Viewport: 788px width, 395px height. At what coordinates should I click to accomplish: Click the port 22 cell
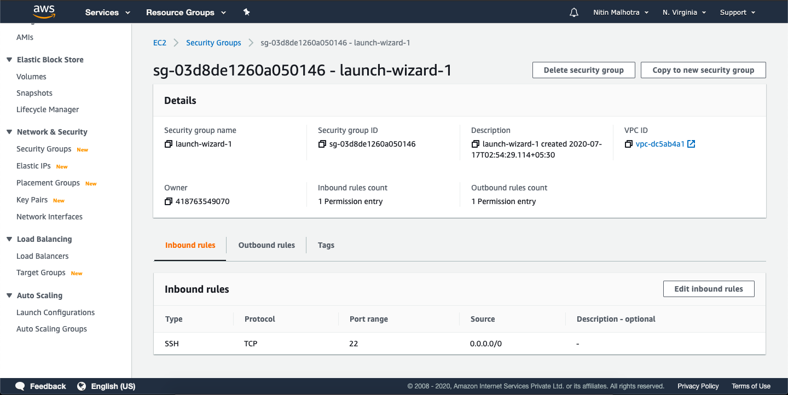tap(354, 344)
